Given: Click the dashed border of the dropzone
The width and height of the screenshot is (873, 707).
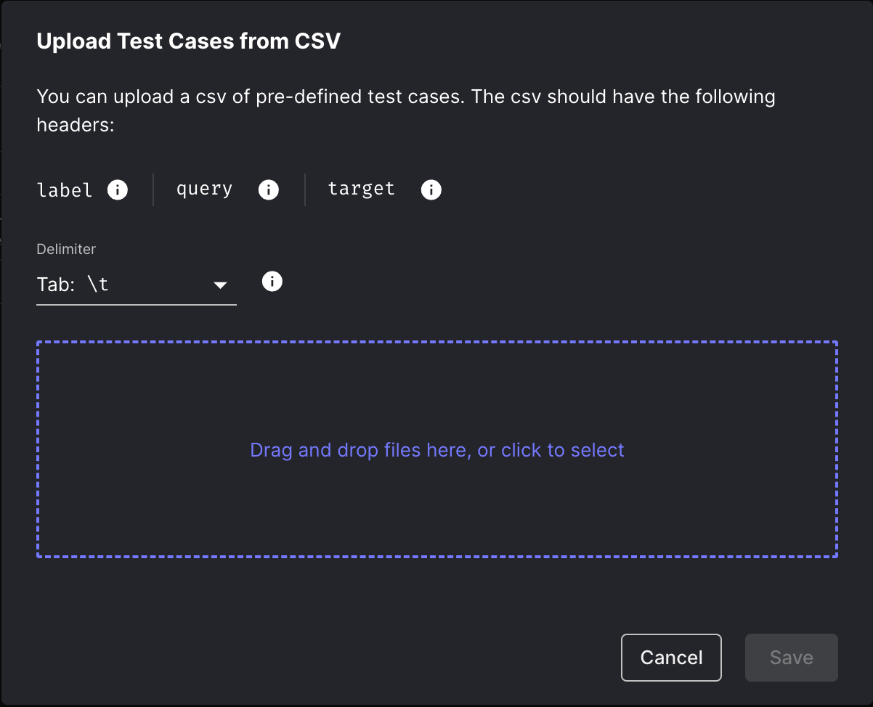Looking at the screenshot, I should 436,339.
